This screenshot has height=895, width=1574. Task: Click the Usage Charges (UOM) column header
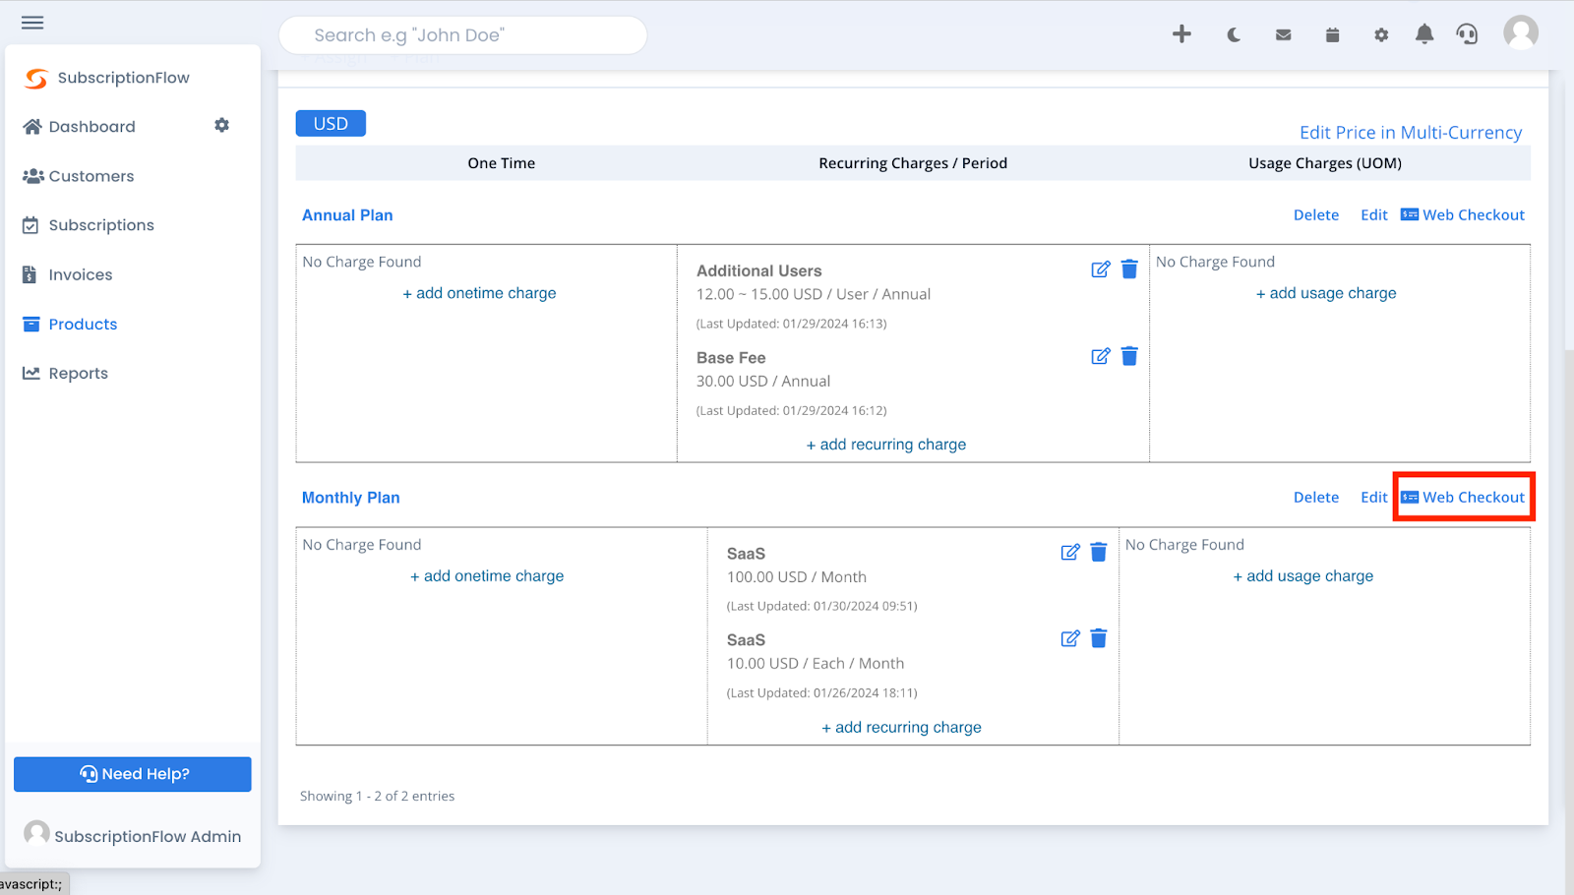1325,163
